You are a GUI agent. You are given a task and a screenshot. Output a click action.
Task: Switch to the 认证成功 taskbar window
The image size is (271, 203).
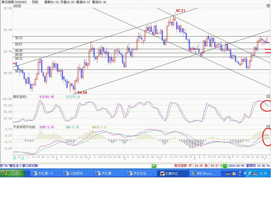78,173
